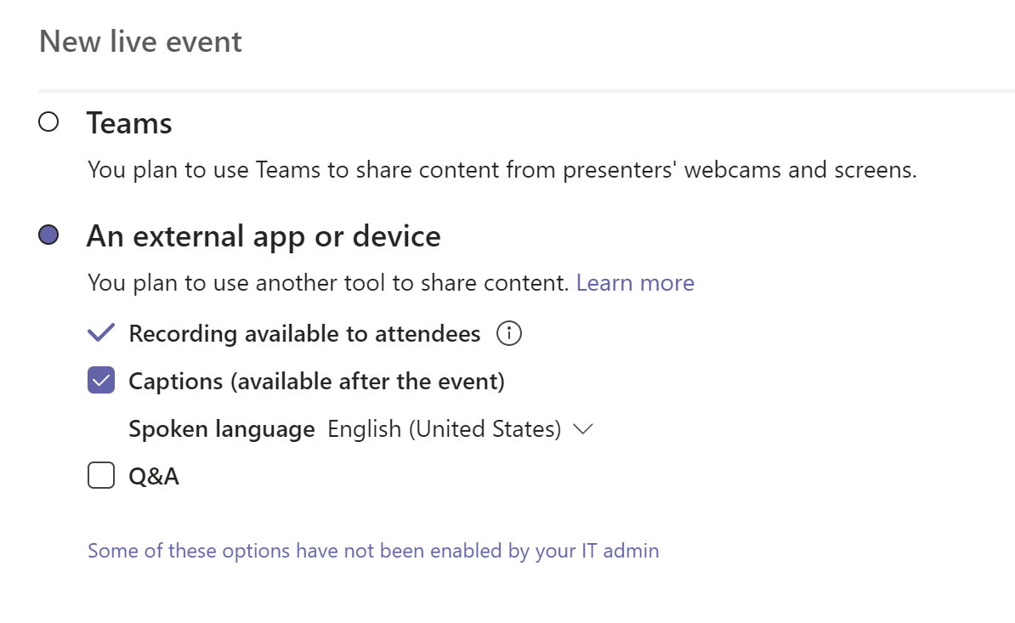The image size is (1015, 623).
Task: Uncheck the Captions checkbox
Action: pyautogui.click(x=101, y=381)
